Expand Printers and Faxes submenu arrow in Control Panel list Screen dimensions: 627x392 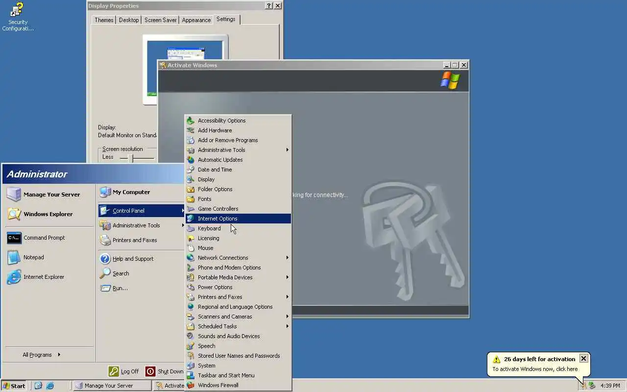288,297
